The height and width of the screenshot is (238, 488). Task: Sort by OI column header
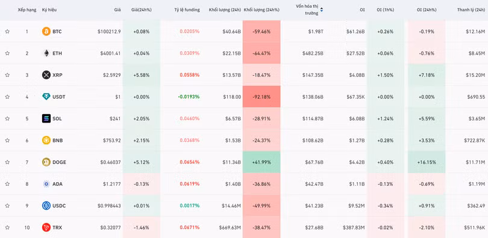(362, 10)
